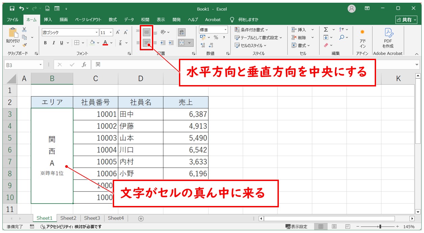This screenshot has height=233, width=424.
Task: Toggle left horizontal alignment
Action: pyautogui.click(x=138, y=43)
